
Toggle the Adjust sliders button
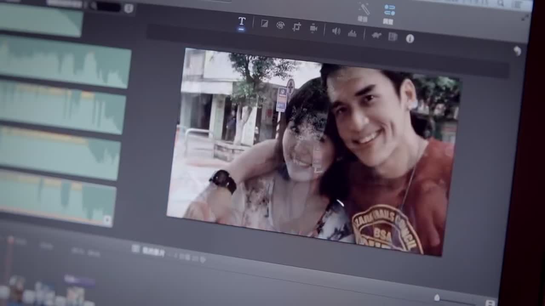[x=389, y=10]
